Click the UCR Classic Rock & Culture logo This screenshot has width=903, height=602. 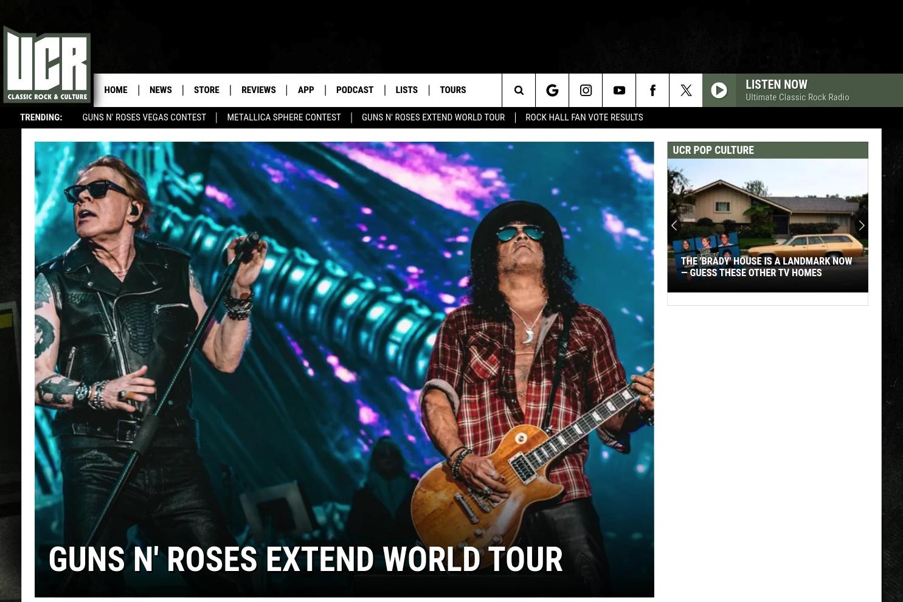(47, 64)
